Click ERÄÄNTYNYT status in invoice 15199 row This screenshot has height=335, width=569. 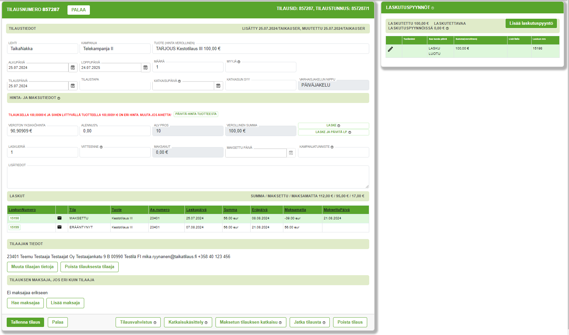[x=81, y=227]
